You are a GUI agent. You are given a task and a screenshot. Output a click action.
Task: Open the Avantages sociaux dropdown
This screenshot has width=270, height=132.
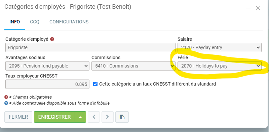pyautogui.click(x=47, y=66)
